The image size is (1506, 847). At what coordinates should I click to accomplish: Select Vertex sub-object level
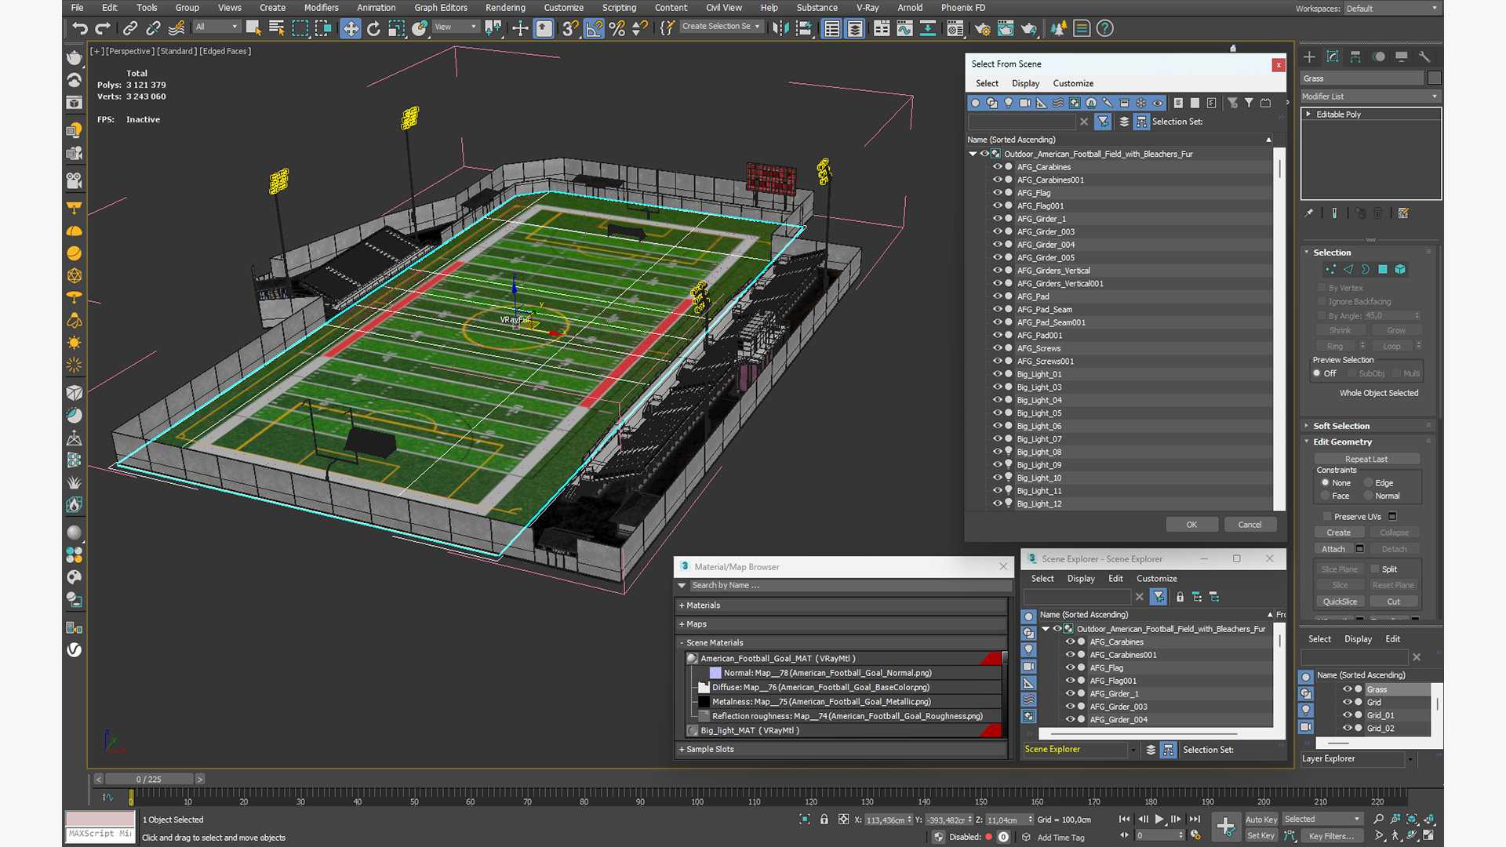pos(1330,269)
